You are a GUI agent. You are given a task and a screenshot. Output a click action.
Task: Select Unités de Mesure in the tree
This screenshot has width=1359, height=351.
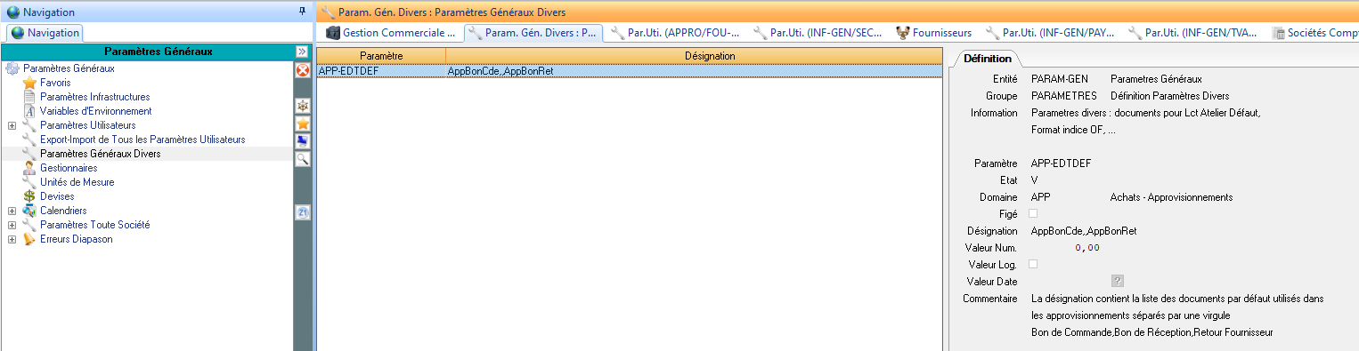tap(77, 182)
